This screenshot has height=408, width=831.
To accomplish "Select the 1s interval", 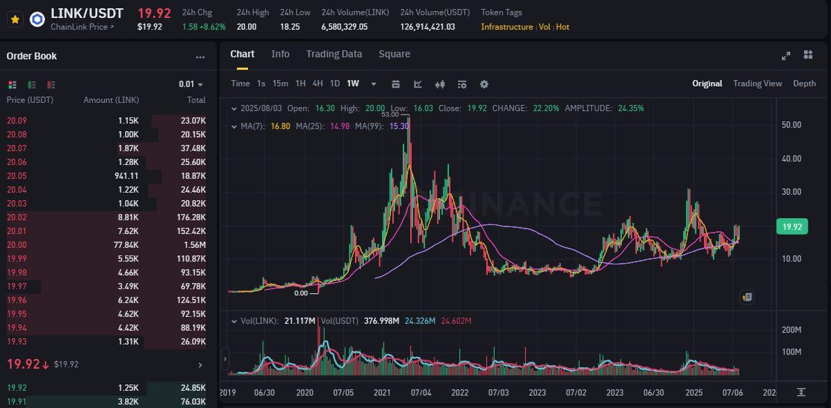I will click(261, 84).
